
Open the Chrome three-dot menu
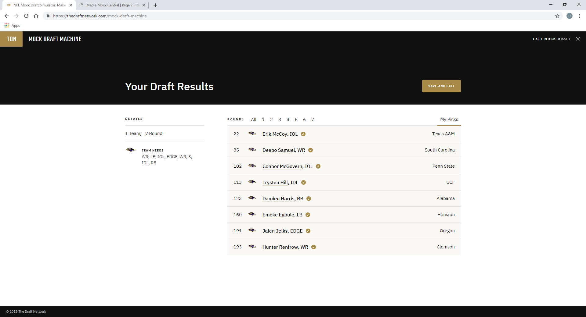(579, 16)
